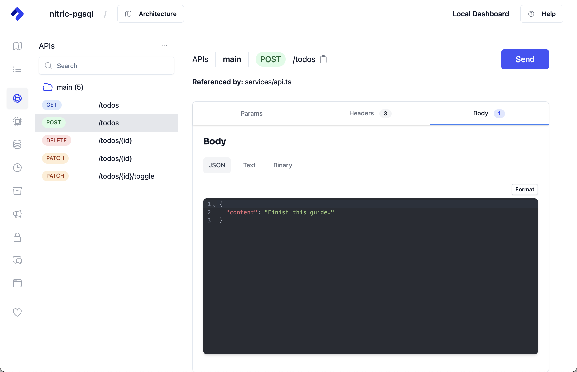Click the map icon in the Architecture button
Image resolution: width=577 pixels, height=372 pixels.
128,14
